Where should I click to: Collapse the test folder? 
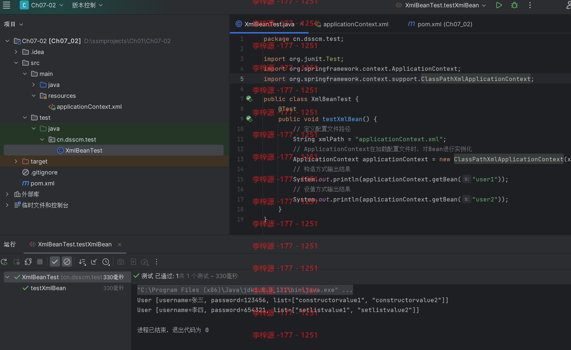tap(25, 118)
